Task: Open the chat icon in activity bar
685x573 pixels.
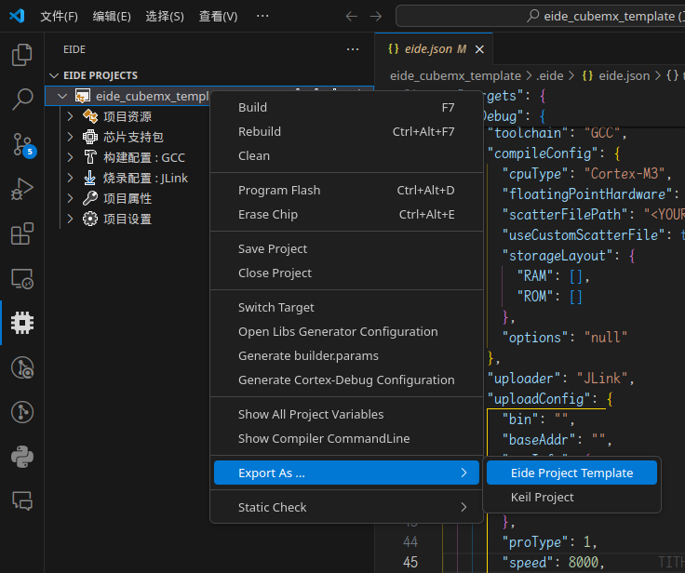Action: coord(21,501)
